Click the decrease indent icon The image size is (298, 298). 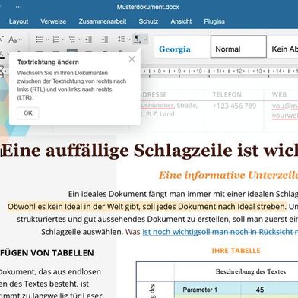[x=88, y=40]
